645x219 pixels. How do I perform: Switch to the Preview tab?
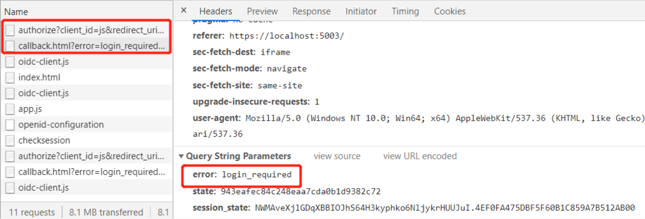pyautogui.click(x=262, y=11)
